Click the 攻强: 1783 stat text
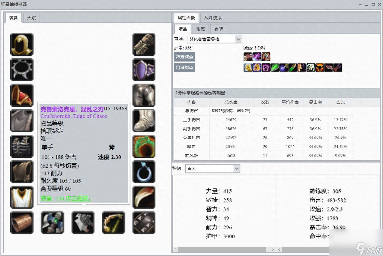The width and height of the screenshot is (383, 256). tap(324, 218)
